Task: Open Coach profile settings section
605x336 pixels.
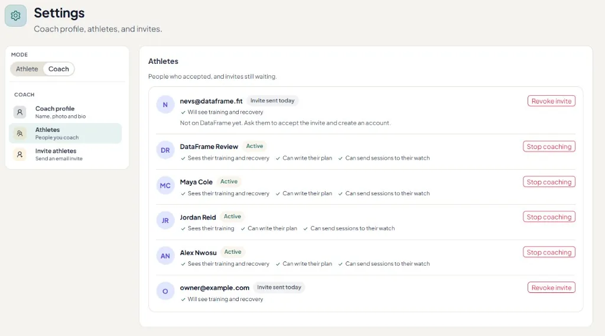Action: point(65,112)
